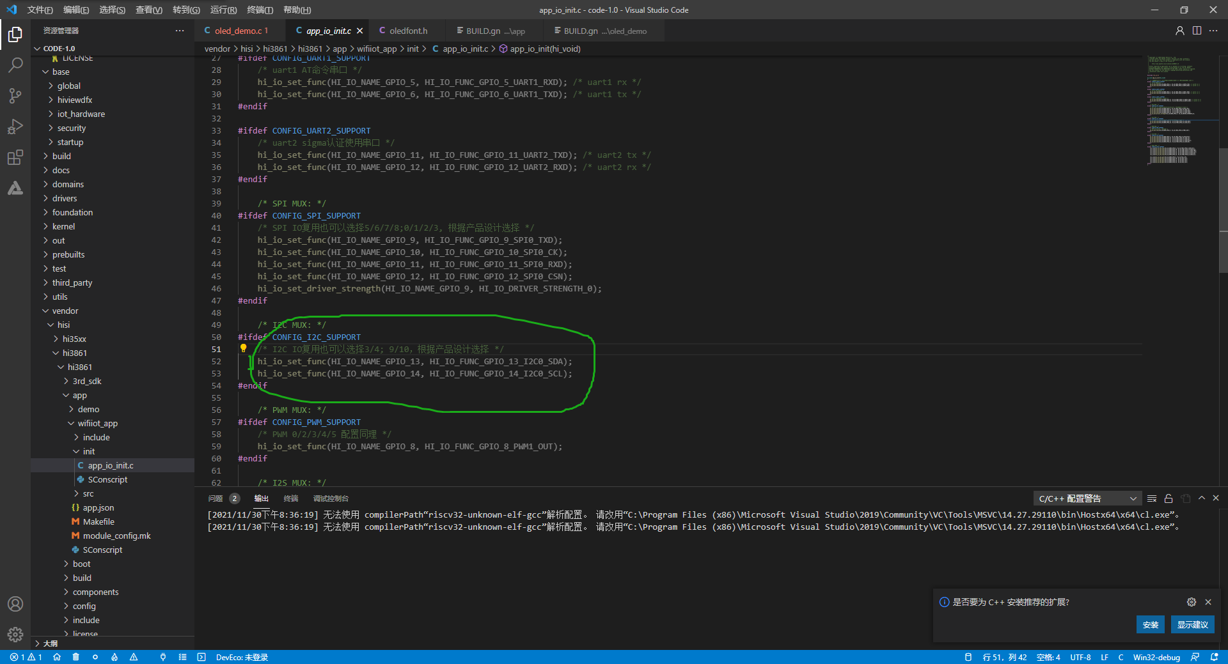Open the 运行(R) menu
Image resolution: width=1228 pixels, height=664 pixels.
tap(223, 10)
